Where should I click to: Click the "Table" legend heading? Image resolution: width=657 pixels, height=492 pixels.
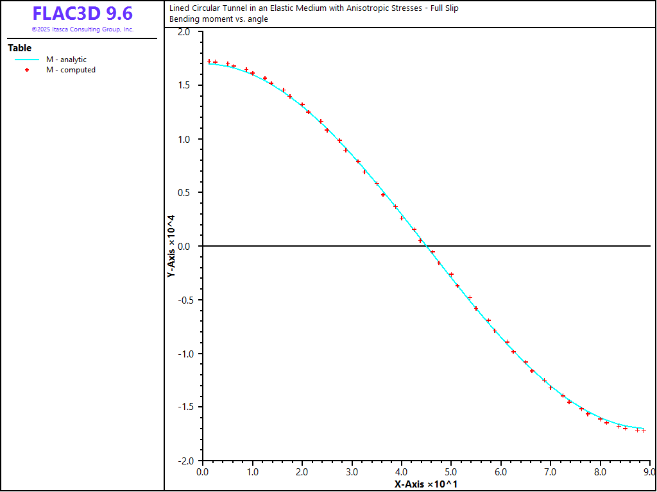[19, 48]
